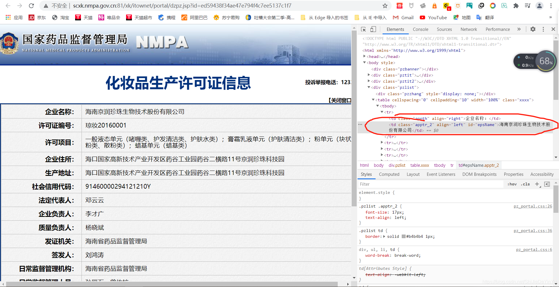The height and width of the screenshot is (287, 559).
Task: Open the YouTube bookmark
Action: pyautogui.click(x=433, y=17)
